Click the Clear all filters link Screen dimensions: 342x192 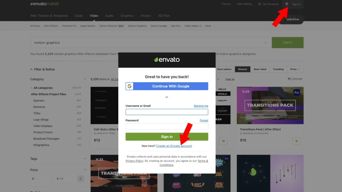pos(230,79)
